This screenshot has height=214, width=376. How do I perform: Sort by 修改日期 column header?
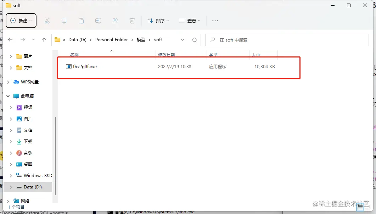pyautogui.click(x=167, y=55)
